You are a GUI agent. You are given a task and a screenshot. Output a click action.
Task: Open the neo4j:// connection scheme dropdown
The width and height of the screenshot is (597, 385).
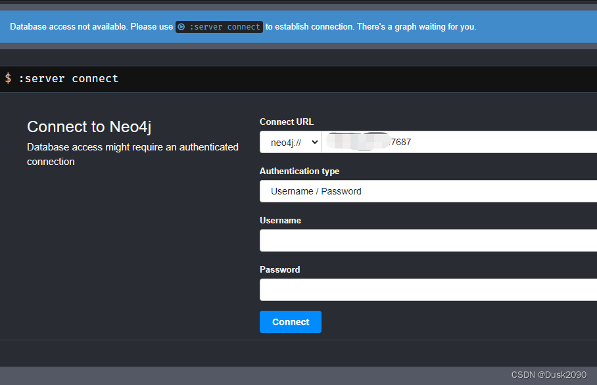click(289, 141)
